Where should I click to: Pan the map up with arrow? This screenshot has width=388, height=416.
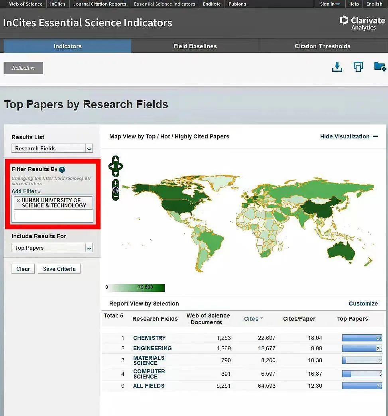pos(116,160)
